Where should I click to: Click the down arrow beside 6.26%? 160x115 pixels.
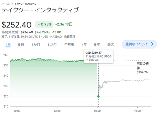tap(37, 32)
